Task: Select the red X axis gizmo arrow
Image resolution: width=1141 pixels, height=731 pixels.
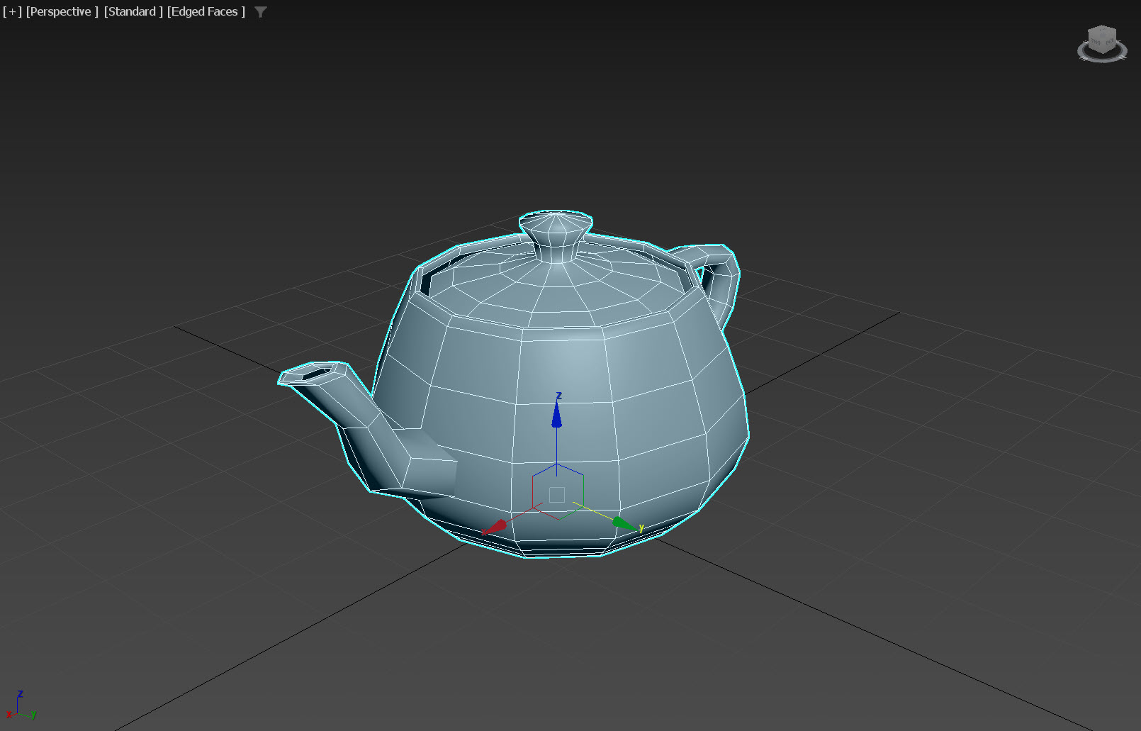Action: 494,528
